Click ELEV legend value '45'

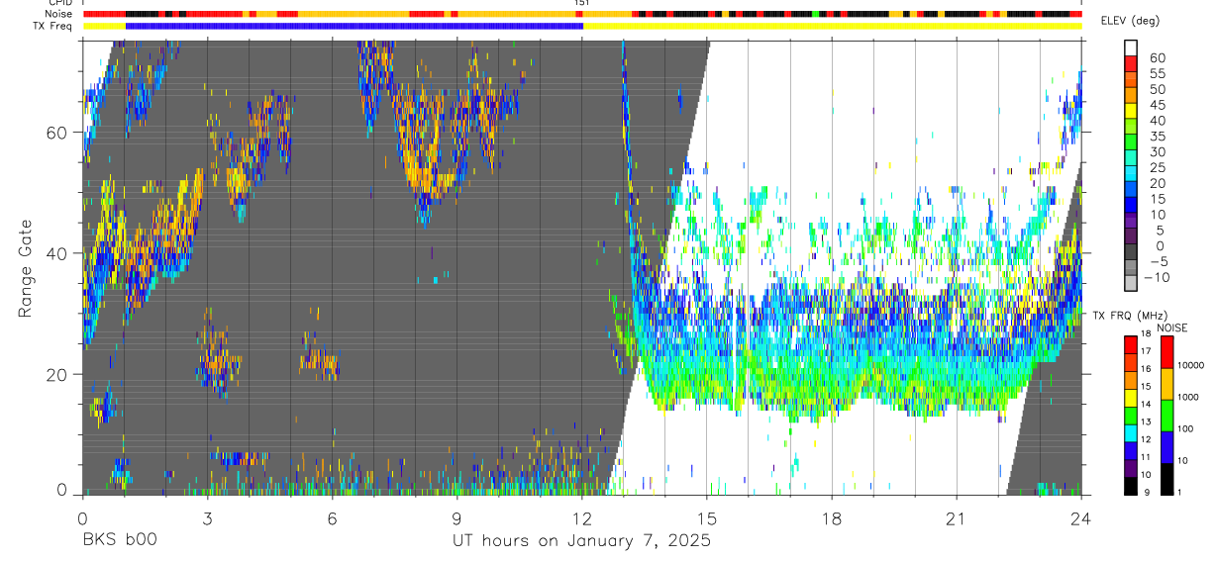point(1158,105)
